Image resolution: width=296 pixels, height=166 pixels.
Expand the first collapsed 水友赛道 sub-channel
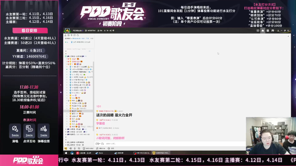click(66, 129)
